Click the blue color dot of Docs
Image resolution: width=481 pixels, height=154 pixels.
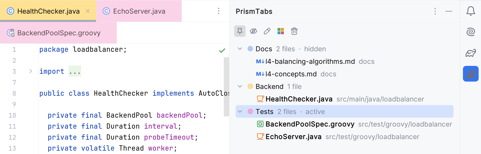[250, 49]
